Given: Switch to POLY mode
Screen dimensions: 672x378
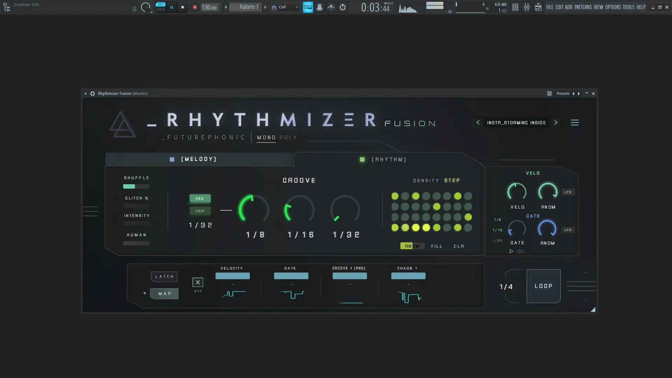Looking at the screenshot, I should [288, 138].
